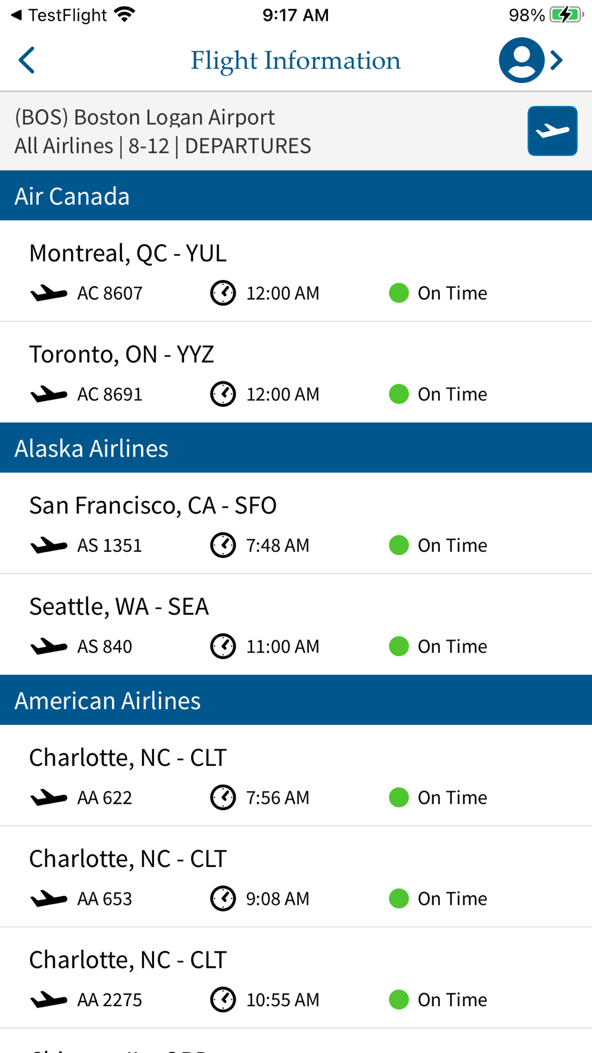Tap the clock icon for AC 8691
The height and width of the screenshot is (1053, 592).
coord(223,394)
